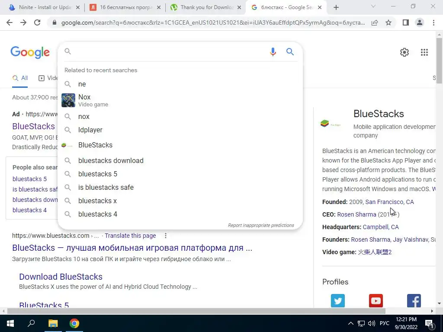Choose the 'bluestacks 4' suggestion in dropdown

pos(180,214)
